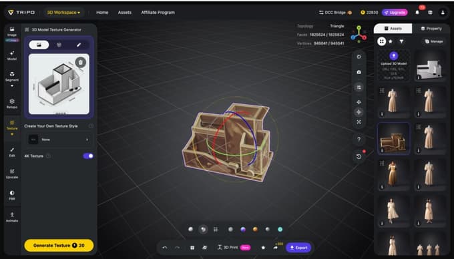
Task: Delete the uploaded reference image (trash icon)
Action: tap(81, 62)
